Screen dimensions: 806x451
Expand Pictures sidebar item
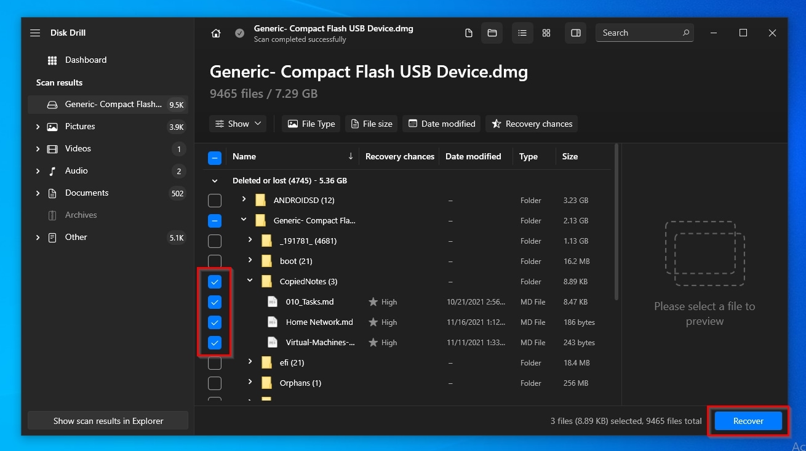(x=38, y=127)
